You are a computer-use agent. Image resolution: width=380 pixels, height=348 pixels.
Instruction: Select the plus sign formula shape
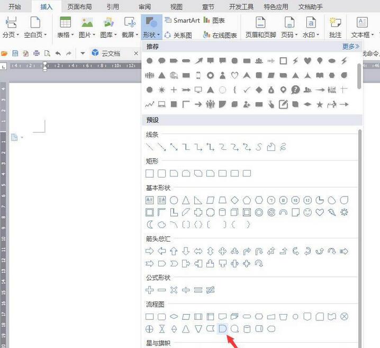coord(150,290)
